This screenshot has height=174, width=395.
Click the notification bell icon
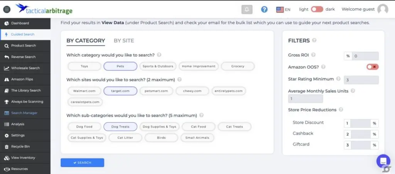[247, 9]
